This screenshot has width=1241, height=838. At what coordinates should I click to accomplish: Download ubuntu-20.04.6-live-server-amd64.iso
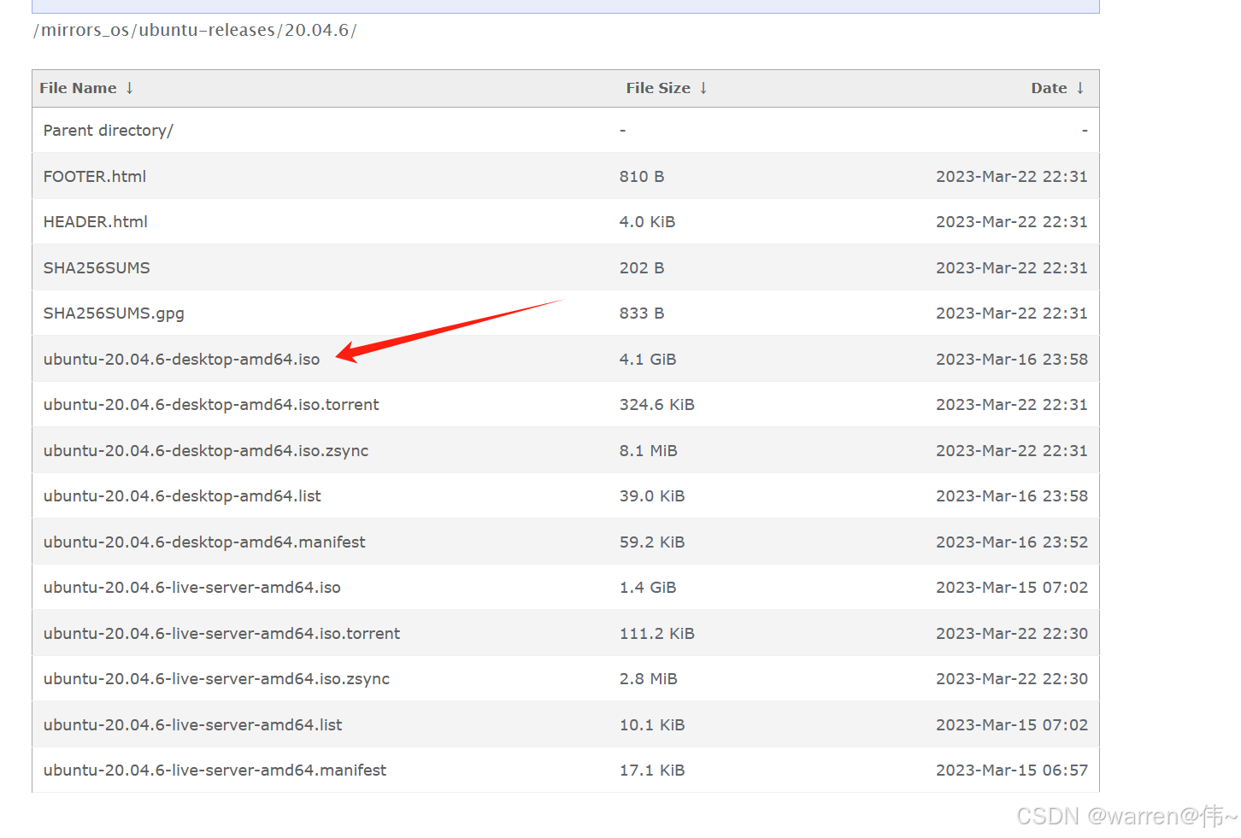pyautogui.click(x=192, y=588)
